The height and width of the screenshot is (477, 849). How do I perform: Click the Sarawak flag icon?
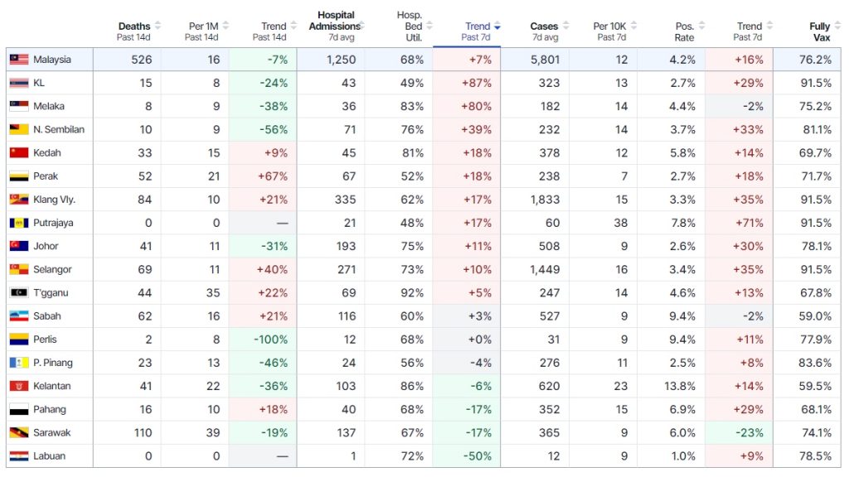tap(18, 432)
